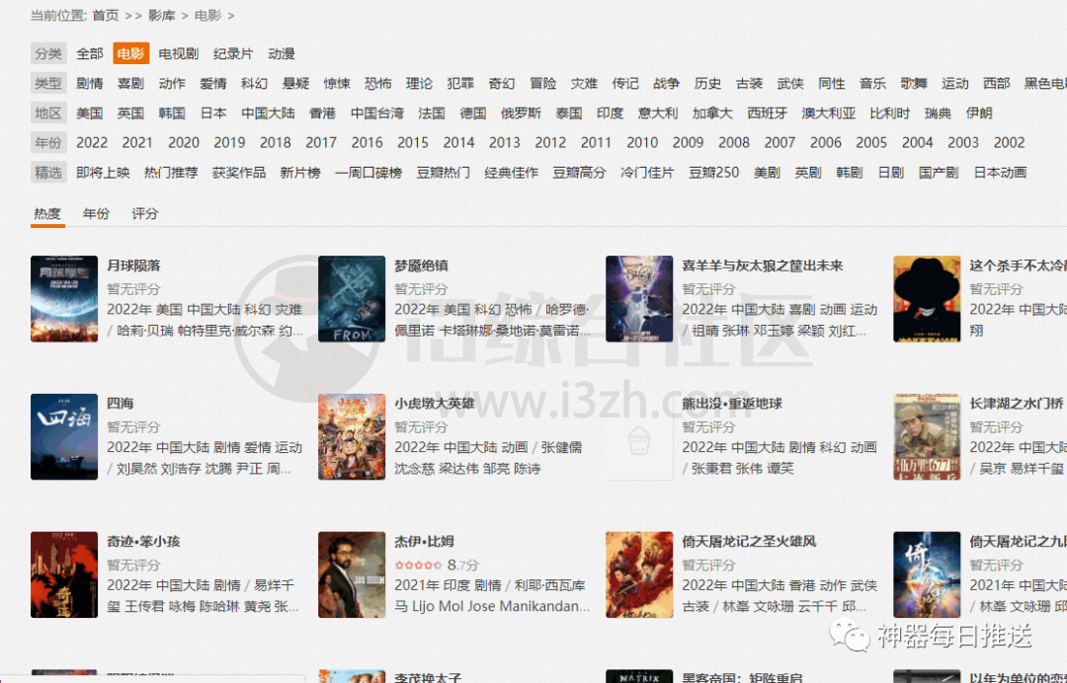Viewport: 1067px width, 683px height.
Task: Switch to the 热度 sort tab
Action: click(x=47, y=213)
